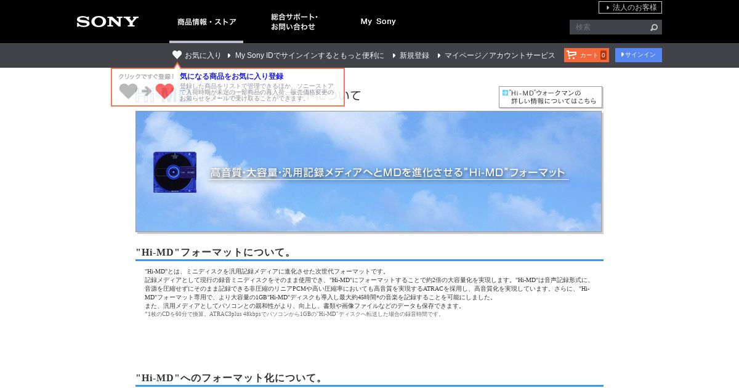The image size is (739, 388).
Task: Click the white heart favorites icon
Action: [x=177, y=55]
